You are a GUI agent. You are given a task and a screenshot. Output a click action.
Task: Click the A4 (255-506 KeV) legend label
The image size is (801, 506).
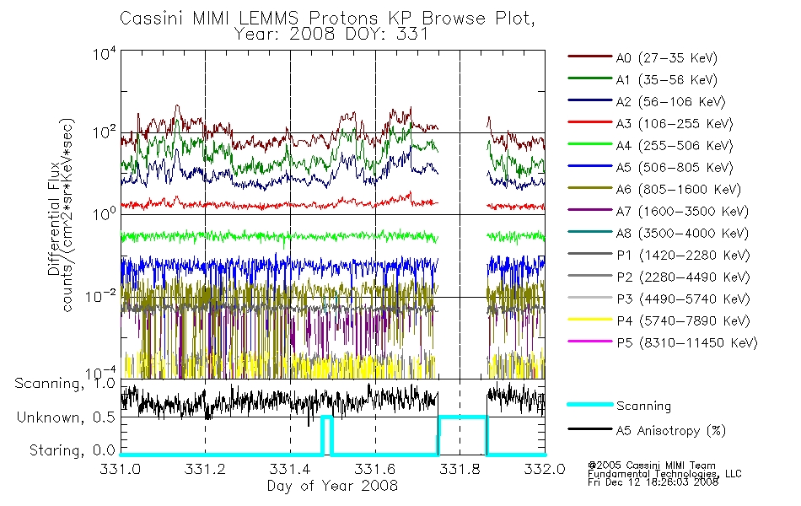674,146
